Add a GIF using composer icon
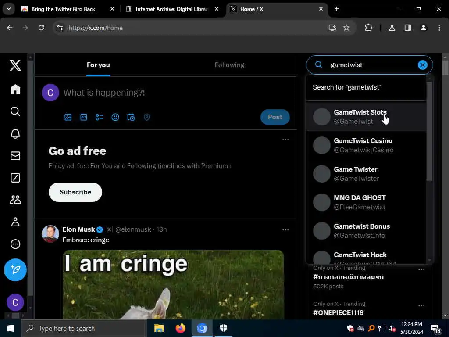 84,117
